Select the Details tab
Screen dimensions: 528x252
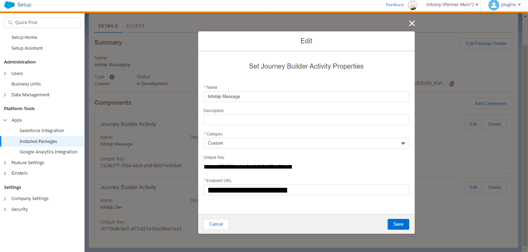[x=108, y=26]
